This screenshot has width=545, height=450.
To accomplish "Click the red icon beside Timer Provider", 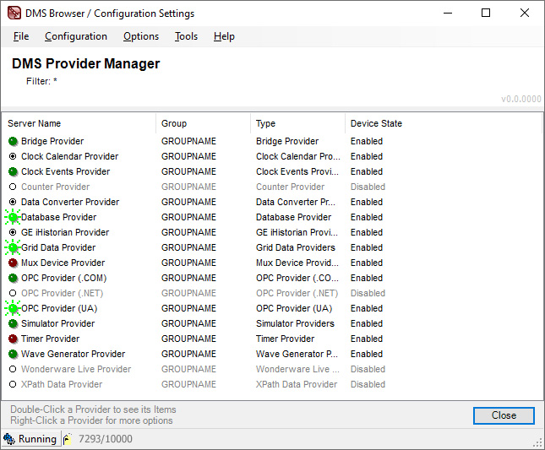I will coord(13,339).
